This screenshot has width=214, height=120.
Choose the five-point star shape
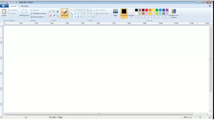click(x=78, y=17)
